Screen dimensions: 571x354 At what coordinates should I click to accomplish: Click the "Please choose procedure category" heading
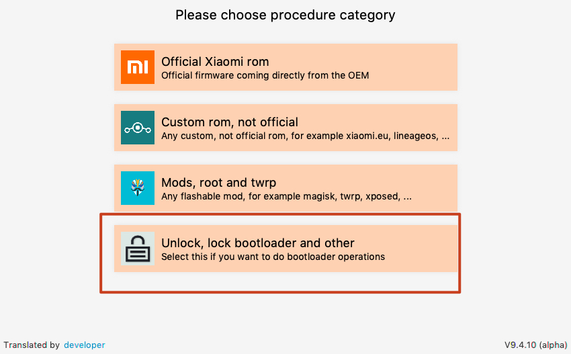coord(285,15)
